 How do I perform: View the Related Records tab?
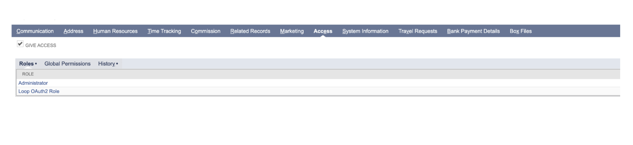pos(250,31)
